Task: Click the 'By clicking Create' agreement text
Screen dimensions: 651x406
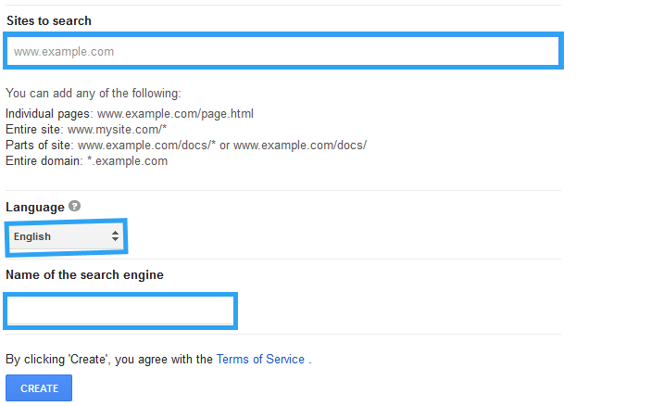Action: [158, 359]
